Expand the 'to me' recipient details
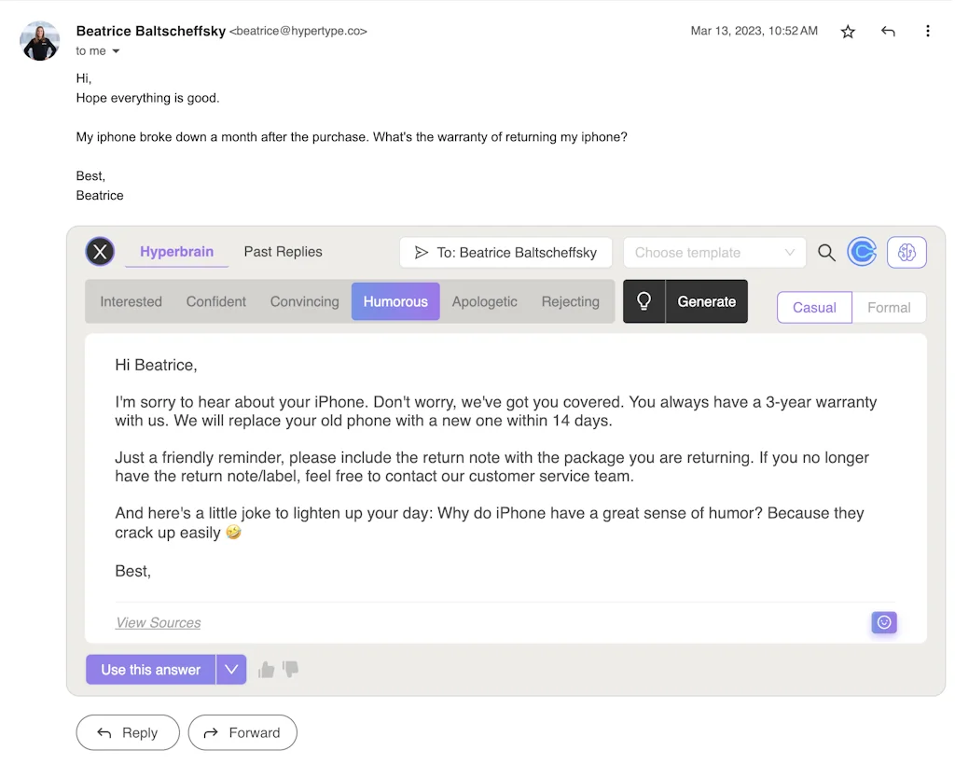 [x=97, y=51]
